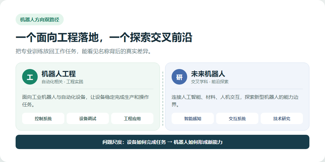
Task: Click the 交互系统 tag
Action: 237,119
